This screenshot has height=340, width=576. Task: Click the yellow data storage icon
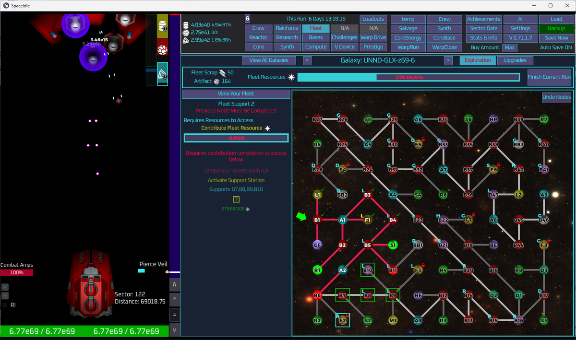pyautogui.click(x=163, y=26)
